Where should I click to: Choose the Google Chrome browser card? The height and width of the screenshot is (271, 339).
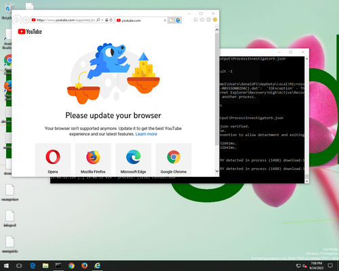coord(174,160)
